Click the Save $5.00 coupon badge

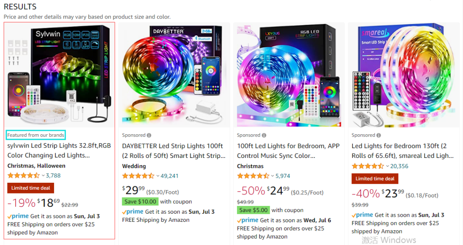point(253,210)
